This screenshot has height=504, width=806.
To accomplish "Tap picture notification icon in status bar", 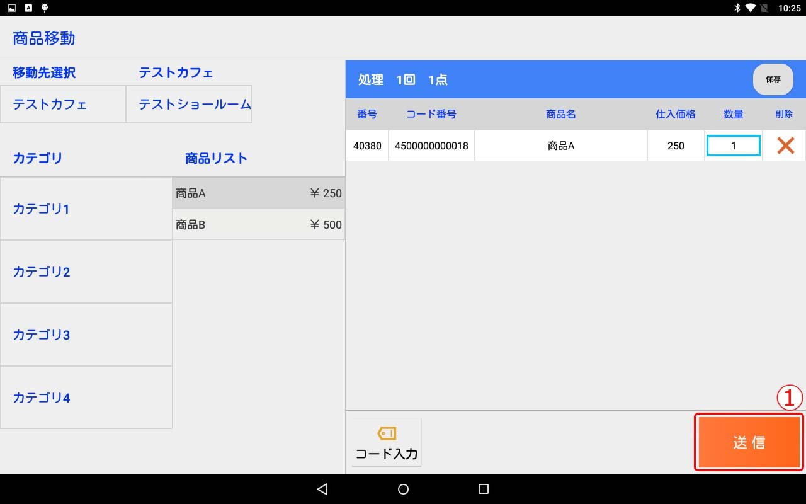I will click(12, 8).
